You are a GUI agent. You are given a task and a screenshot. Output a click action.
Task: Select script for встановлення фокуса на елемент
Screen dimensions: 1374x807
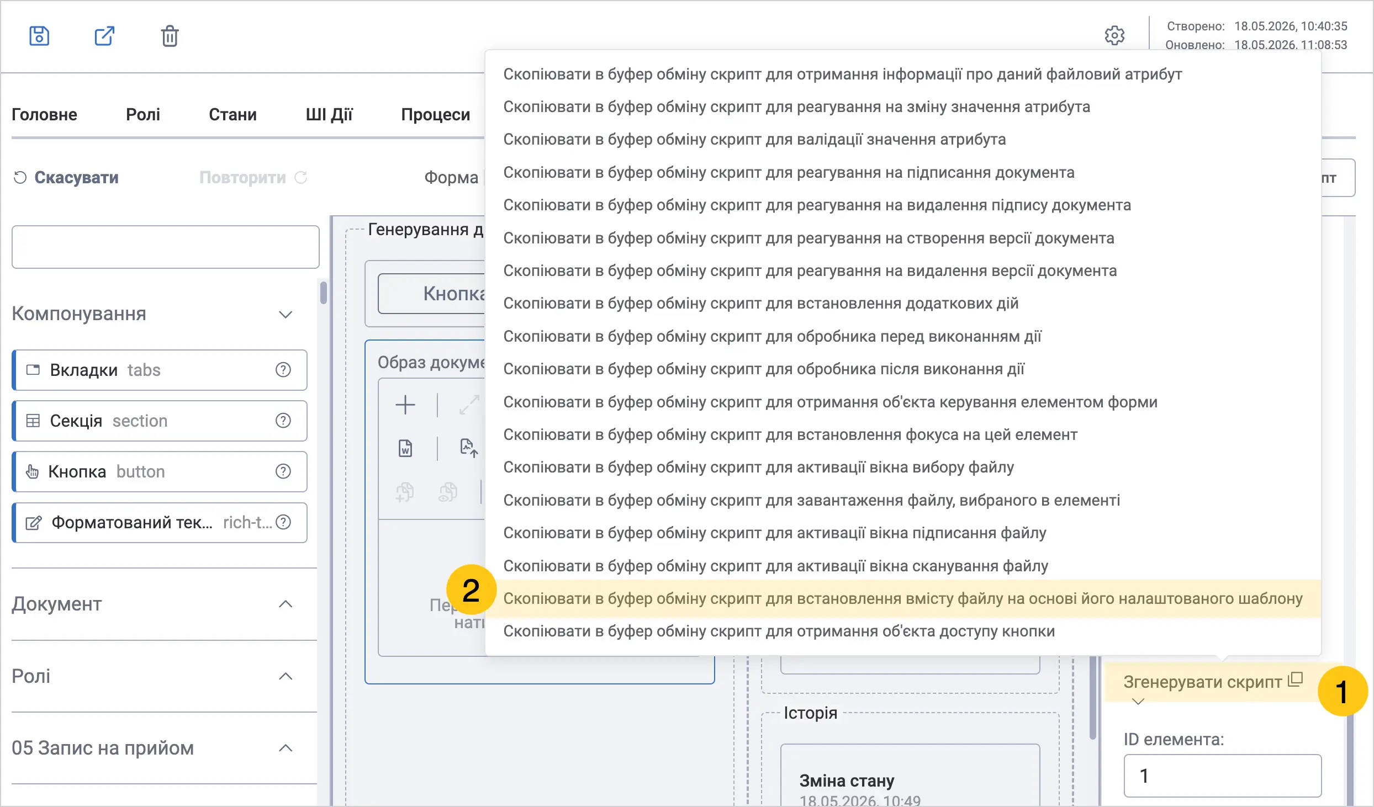point(903,434)
